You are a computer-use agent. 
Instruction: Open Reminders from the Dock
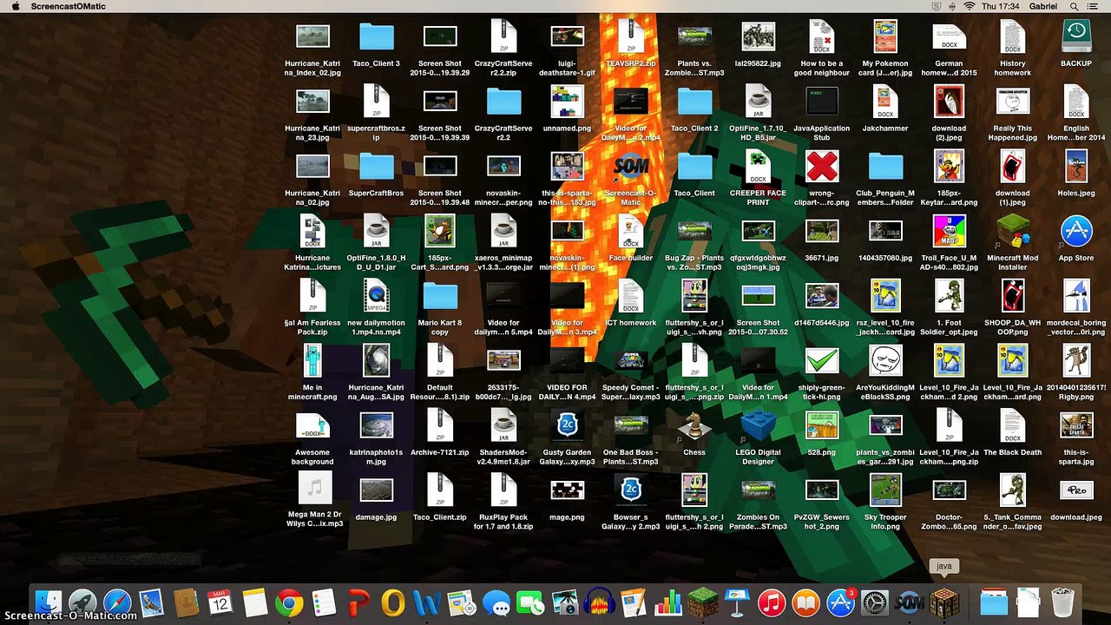point(324,602)
